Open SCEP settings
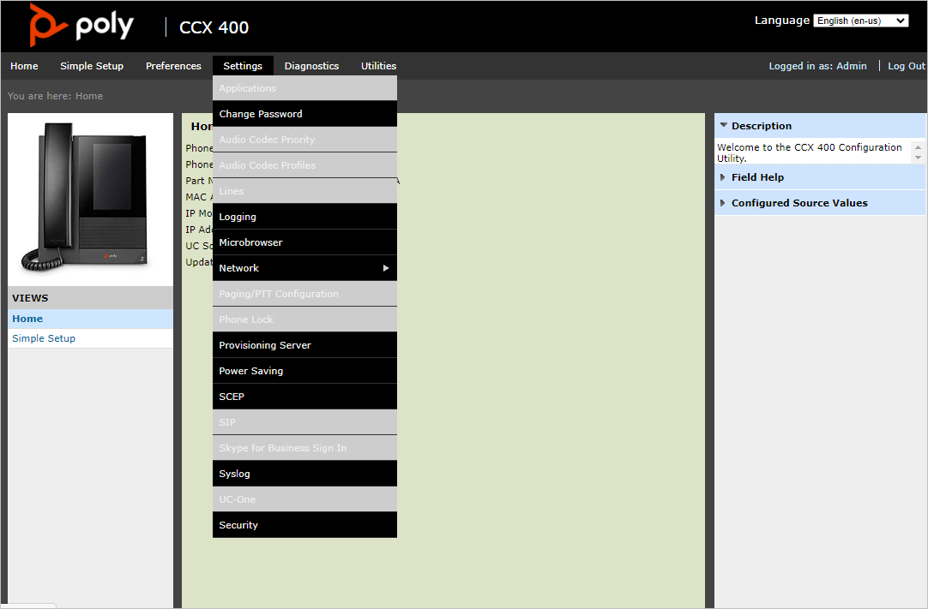 (x=304, y=397)
